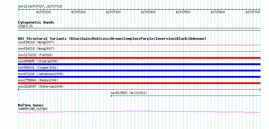269x129 pixels.
Task: Click ruler tick label 42707600
Action: pos(218,12)
